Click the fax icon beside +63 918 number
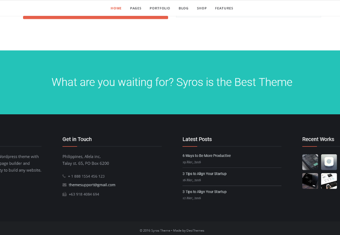 [x=64, y=194]
